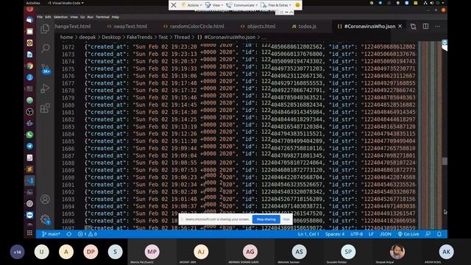This screenshot has height=265, width=471.
Task: Open the Terminal menu
Action: (x=102, y=17)
